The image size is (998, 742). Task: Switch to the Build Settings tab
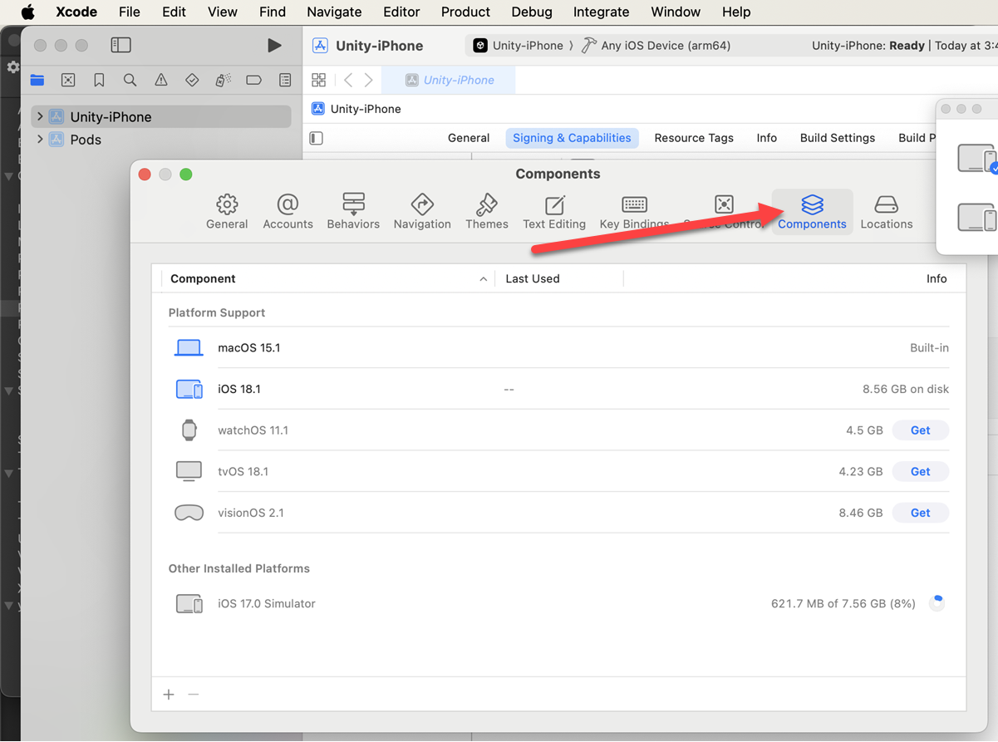838,138
